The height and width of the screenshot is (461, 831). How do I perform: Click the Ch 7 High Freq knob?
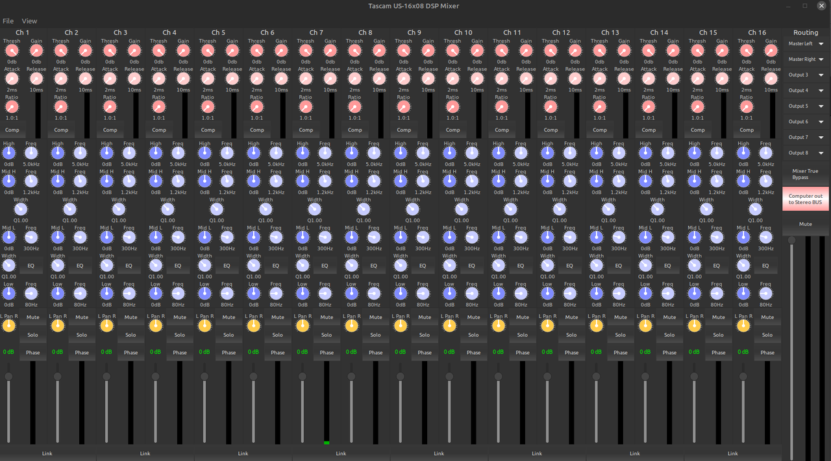click(325, 153)
